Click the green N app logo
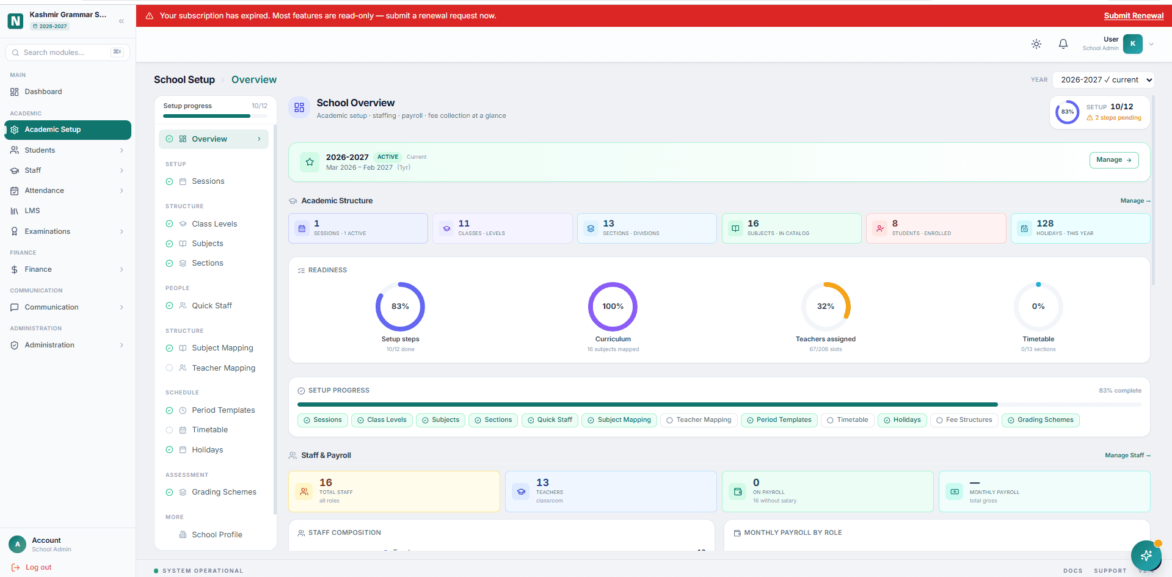The image size is (1172, 577). pyautogui.click(x=15, y=21)
